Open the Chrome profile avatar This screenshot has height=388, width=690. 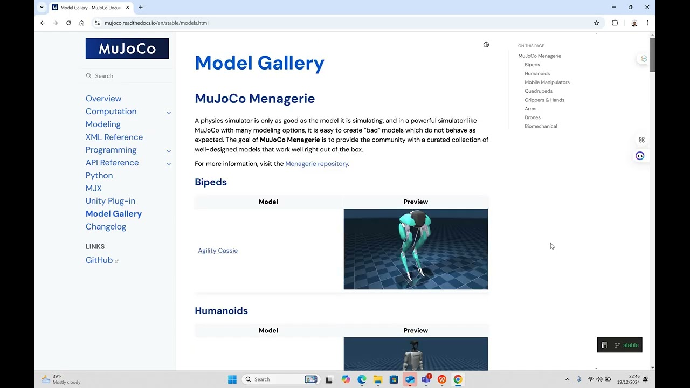coord(634,23)
